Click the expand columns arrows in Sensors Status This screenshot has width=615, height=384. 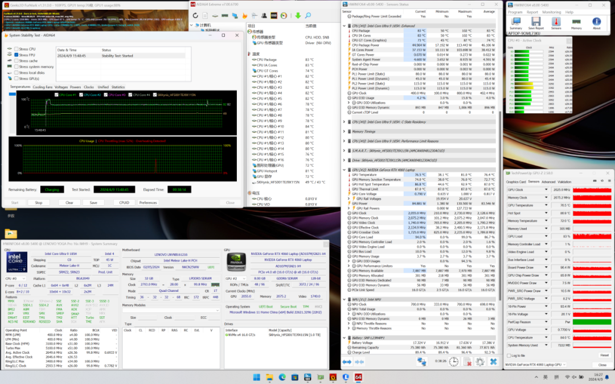tap(347, 362)
